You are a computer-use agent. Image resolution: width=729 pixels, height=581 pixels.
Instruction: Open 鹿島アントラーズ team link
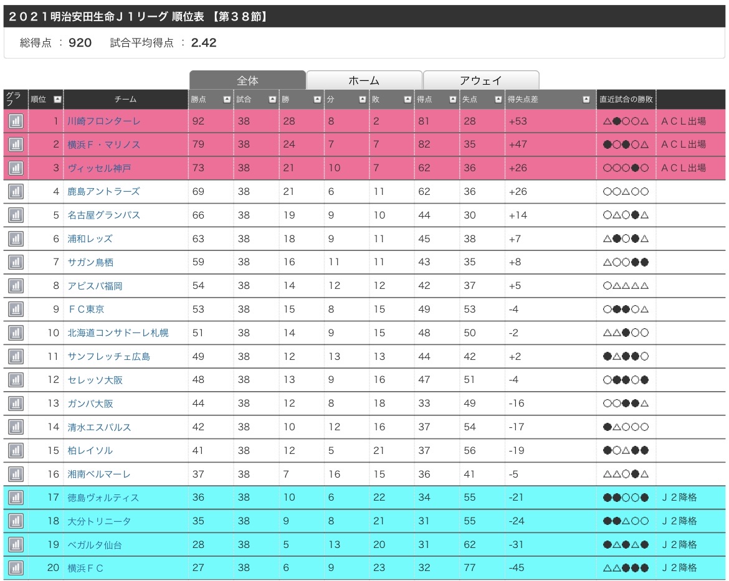[103, 192]
